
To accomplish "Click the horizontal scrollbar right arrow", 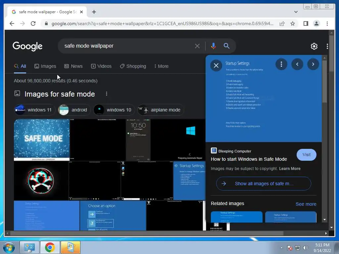I will (x=326, y=233).
